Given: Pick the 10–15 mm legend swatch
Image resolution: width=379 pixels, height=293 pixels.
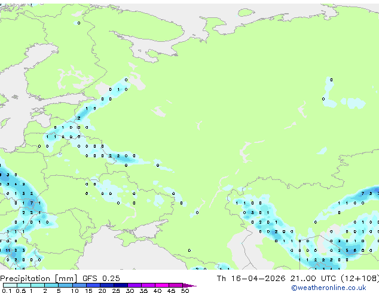Looking at the screenshot, I should tap(79, 285).
